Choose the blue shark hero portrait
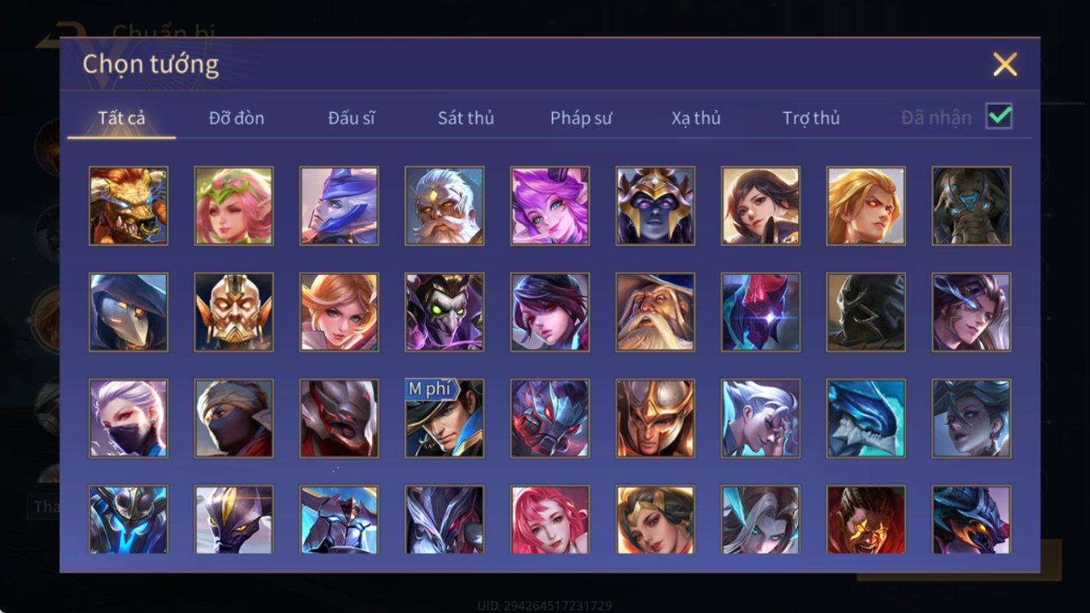This screenshot has height=613, width=1090. (x=866, y=418)
